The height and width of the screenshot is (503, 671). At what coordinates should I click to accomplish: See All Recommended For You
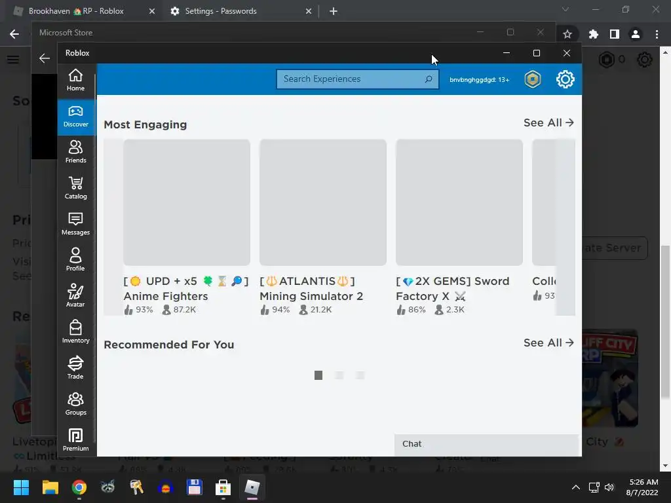[x=548, y=343]
